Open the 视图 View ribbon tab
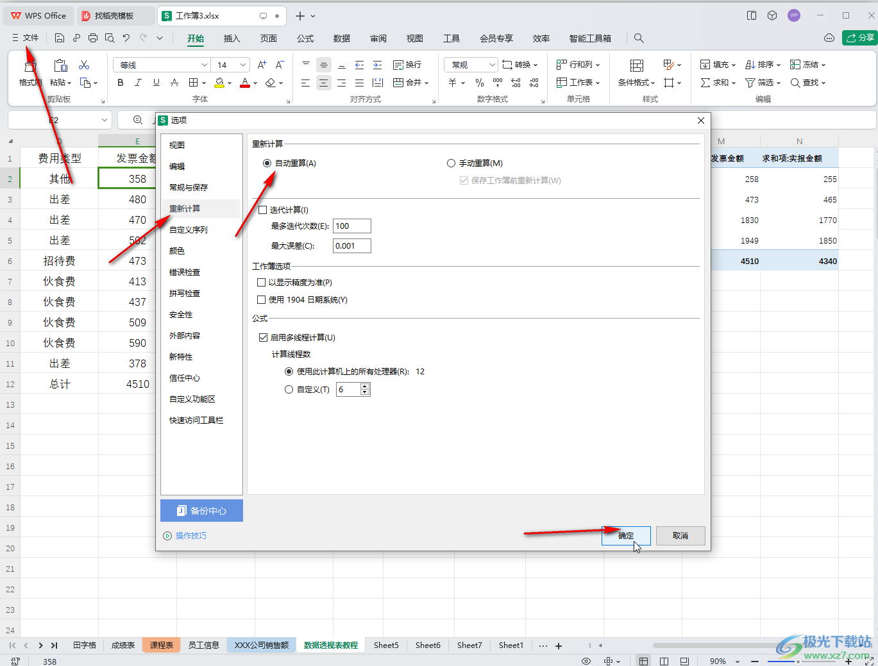 415,38
